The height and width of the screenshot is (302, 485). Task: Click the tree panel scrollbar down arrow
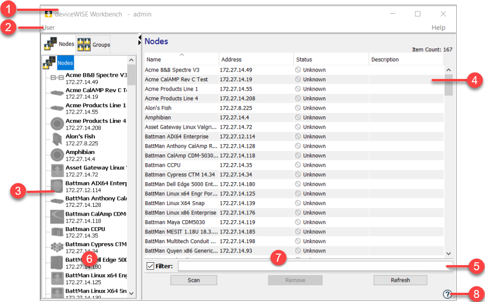pos(131,293)
